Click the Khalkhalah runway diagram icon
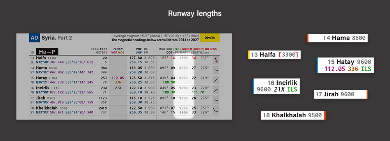This screenshot has width=390, height=141. 216,110
